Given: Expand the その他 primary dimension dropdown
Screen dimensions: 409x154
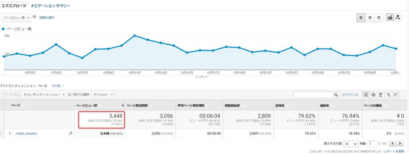Looking at the screenshot, I should point(58,86).
